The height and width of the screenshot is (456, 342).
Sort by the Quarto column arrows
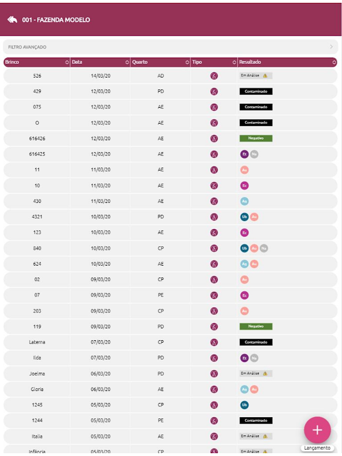(x=187, y=62)
